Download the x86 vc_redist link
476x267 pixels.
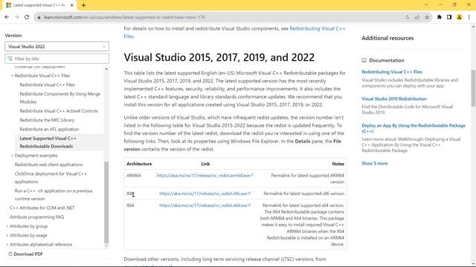coord(205,194)
